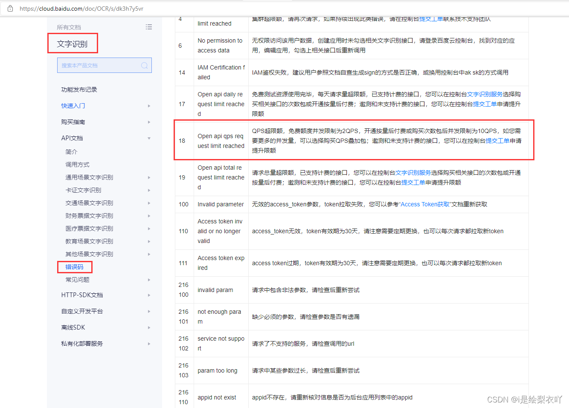Image resolution: width=569 pixels, height=408 pixels.
Task: Open 卡证文字识别 item
Action: (x=83, y=190)
